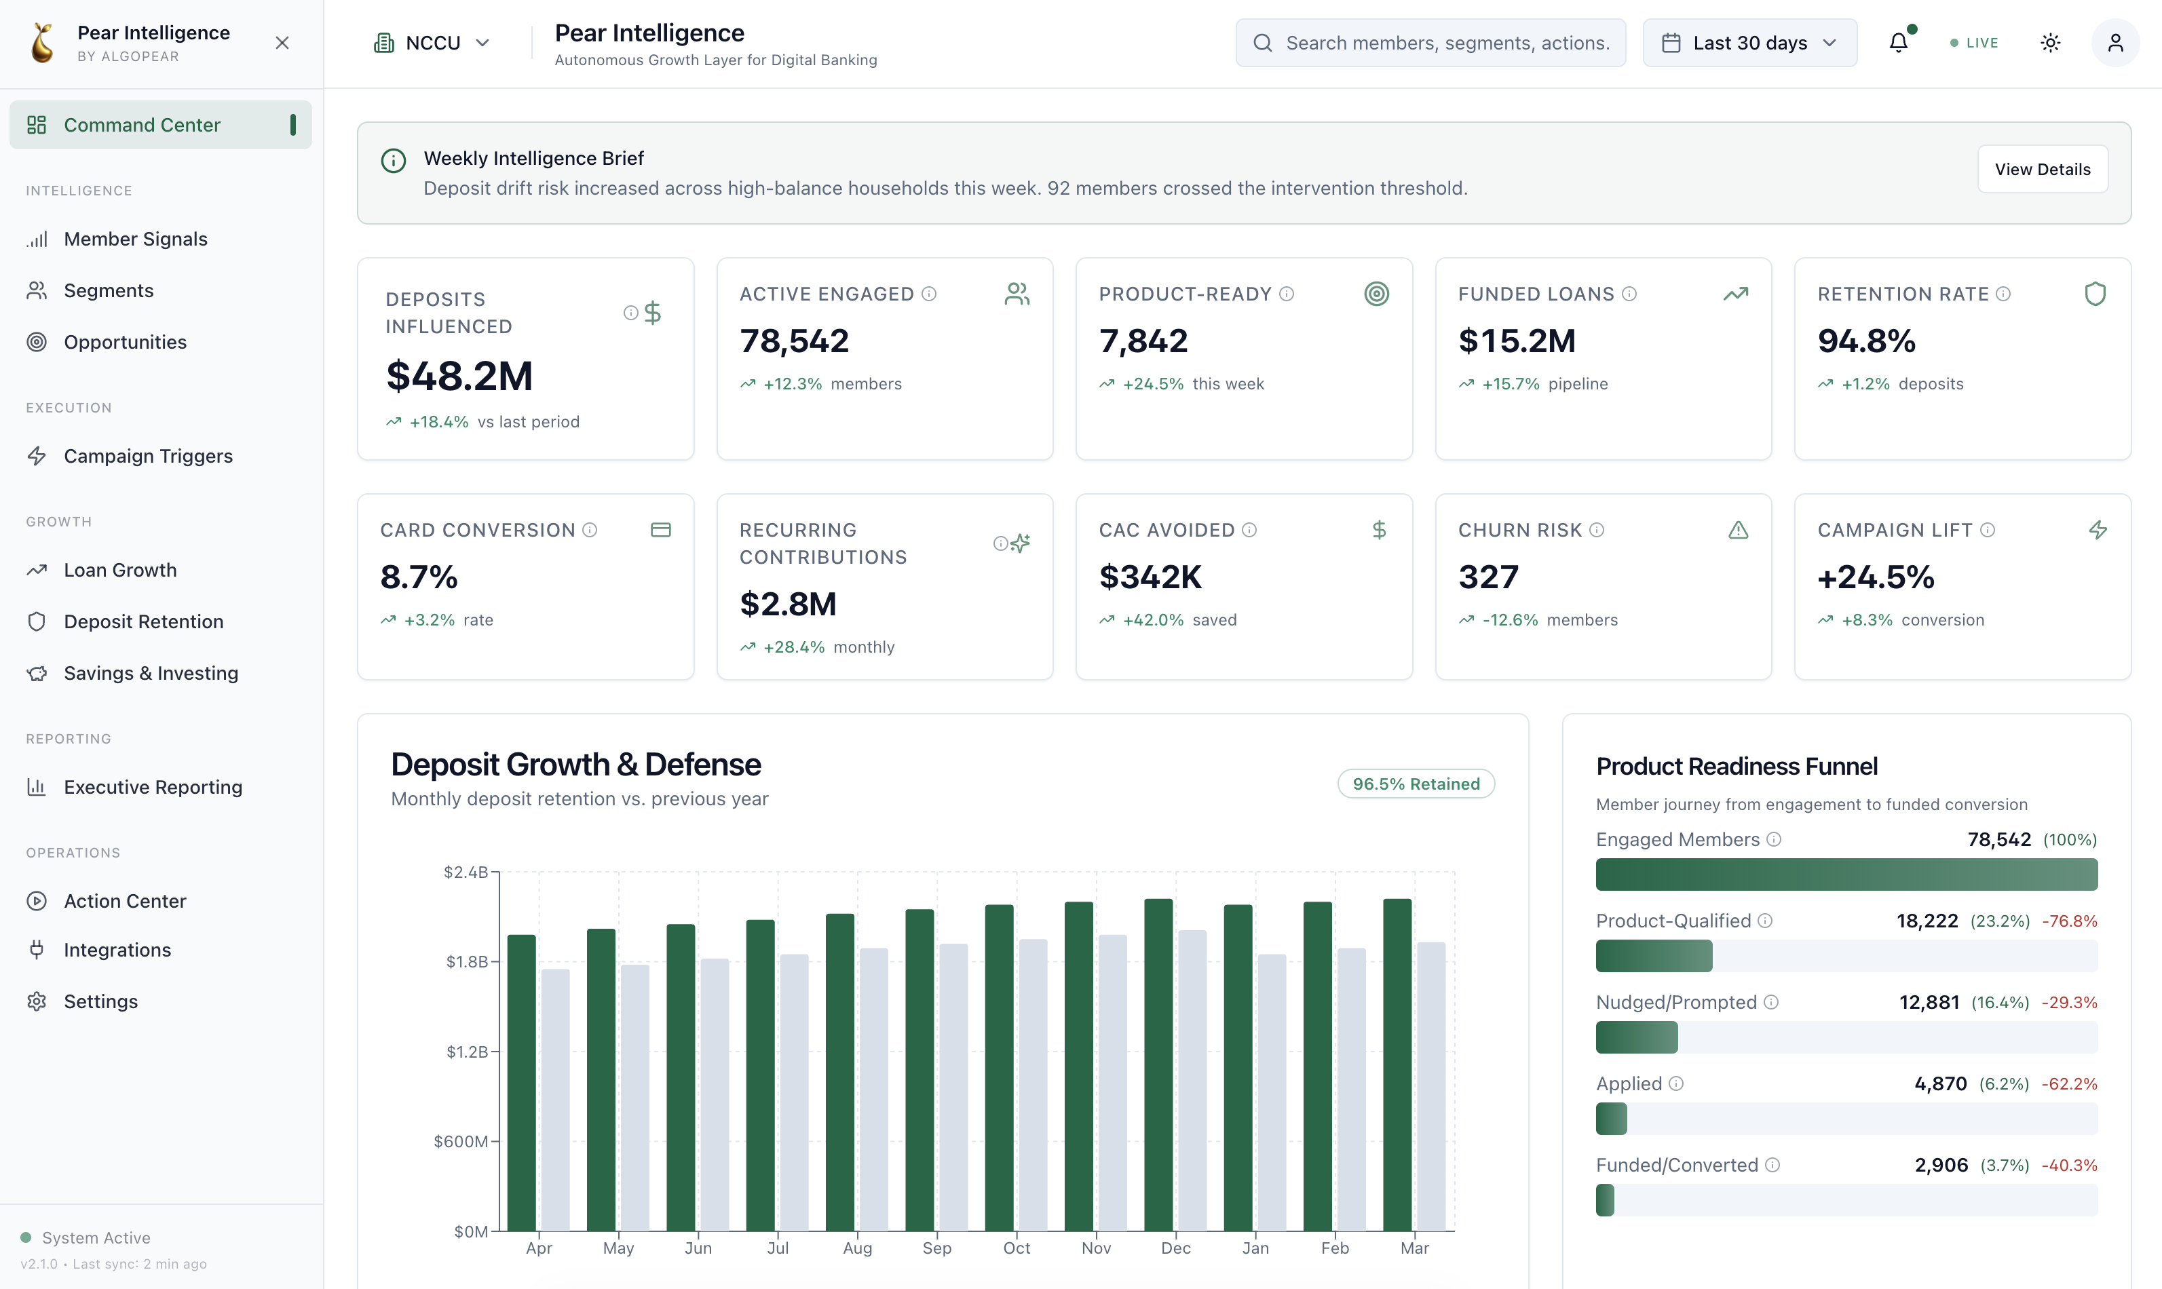The height and width of the screenshot is (1289, 2162).
Task: Open the notifications bell
Action: click(1899, 43)
